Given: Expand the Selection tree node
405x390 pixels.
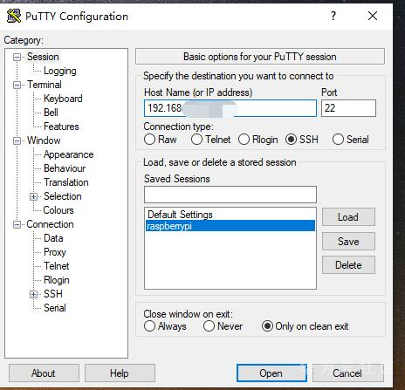Looking at the screenshot, I should (x=33, y=196).
